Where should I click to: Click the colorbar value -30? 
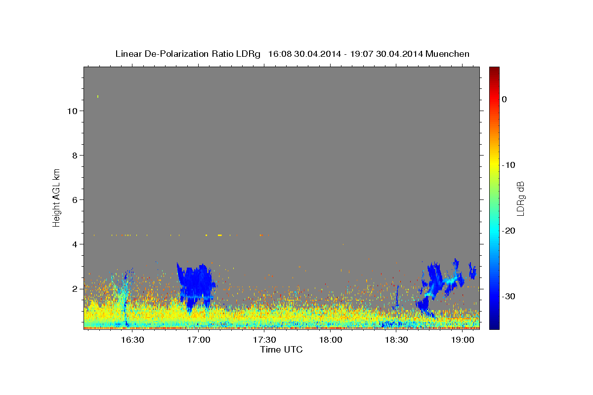coord(509,296)
